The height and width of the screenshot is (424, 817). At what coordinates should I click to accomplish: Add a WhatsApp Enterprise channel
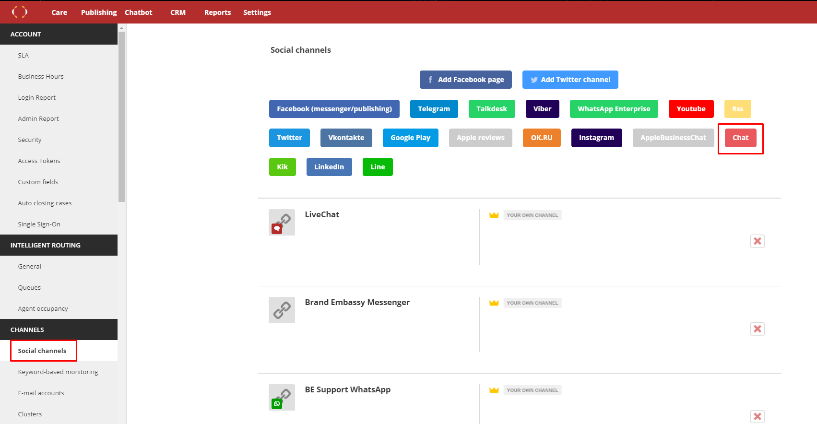pyautogui.click(x=614, y=109)
